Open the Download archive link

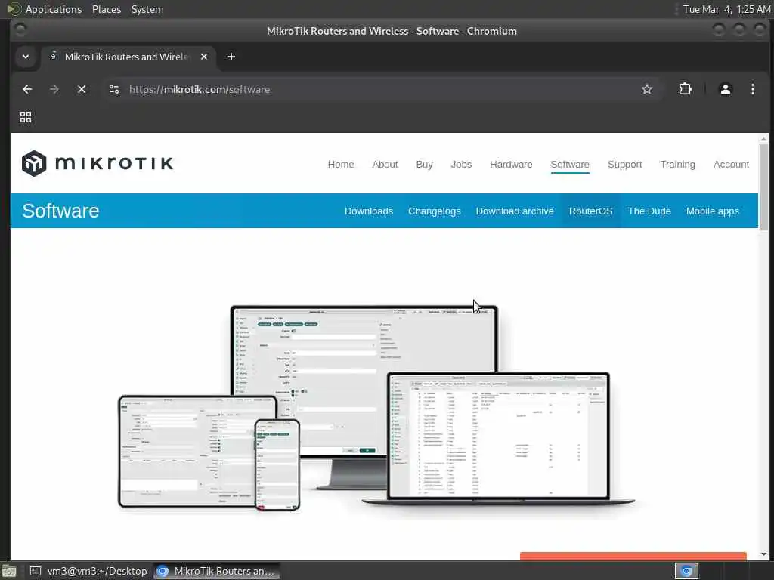(515, 211)
